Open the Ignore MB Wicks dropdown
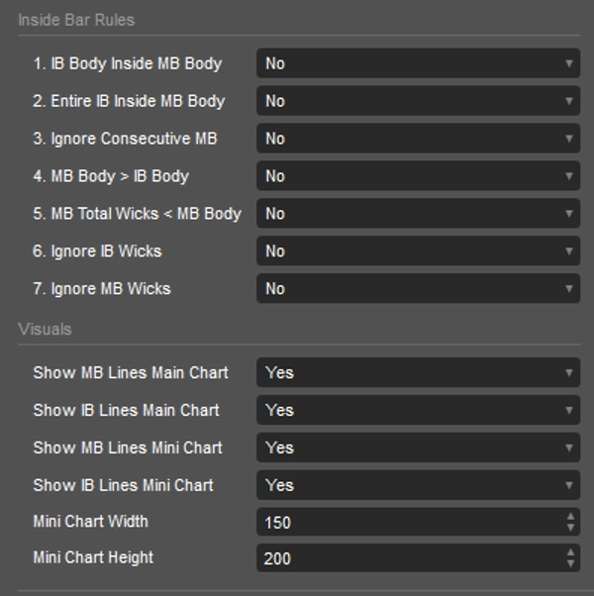Viewport: 594px width, 596px height. (x=418, y=289)
